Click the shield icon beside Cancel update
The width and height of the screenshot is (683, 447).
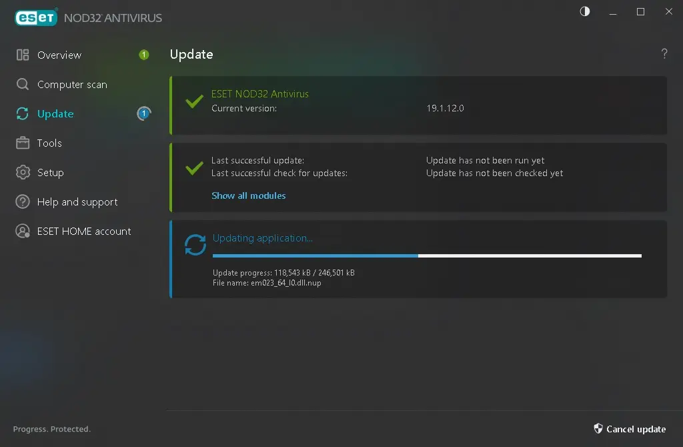(598, 429)
